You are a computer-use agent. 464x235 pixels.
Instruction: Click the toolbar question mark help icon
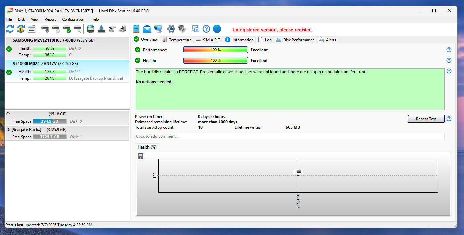[206, 29]
